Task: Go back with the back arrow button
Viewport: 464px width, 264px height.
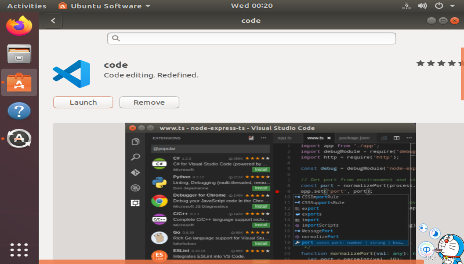Action: pyautogui.click(x=53, y=21)
